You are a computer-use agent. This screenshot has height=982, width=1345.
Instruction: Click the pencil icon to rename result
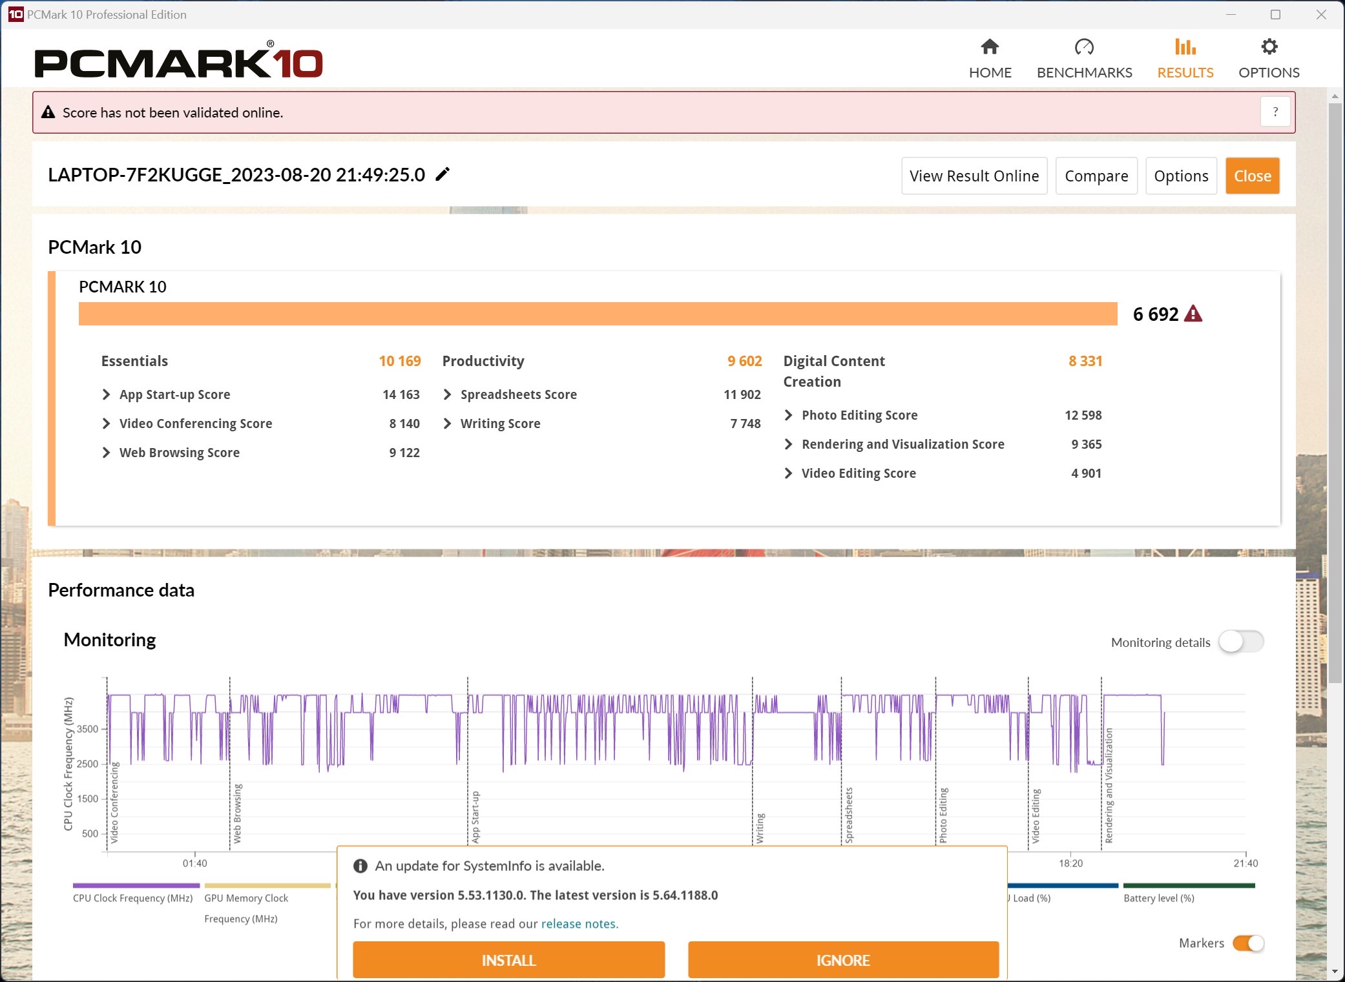443,174
